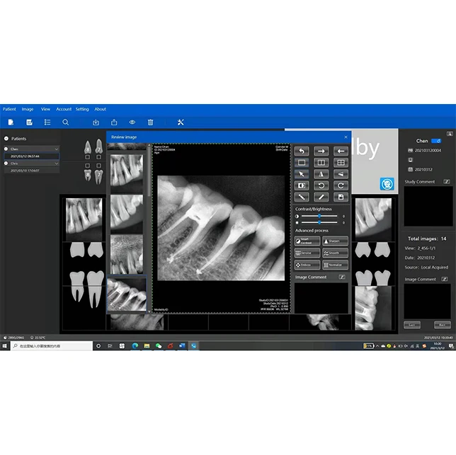
Task: Apply the Smooth filter
Action: point(335,253)
